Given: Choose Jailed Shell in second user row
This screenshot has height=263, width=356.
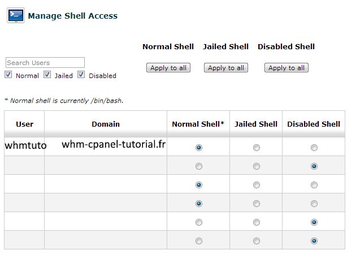Looking at the screenshot, I should pos(257,166).
